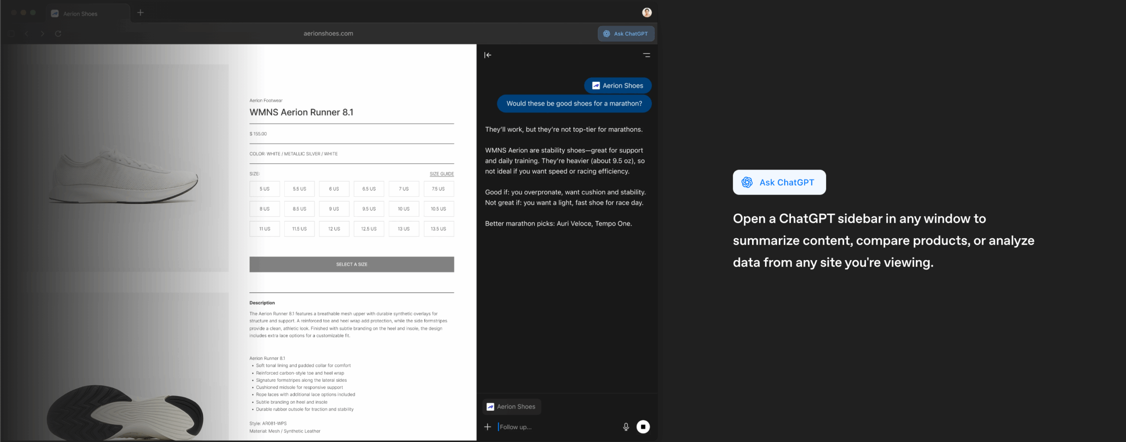
Task: Click the microphone voice input icon
Action: 626,427
